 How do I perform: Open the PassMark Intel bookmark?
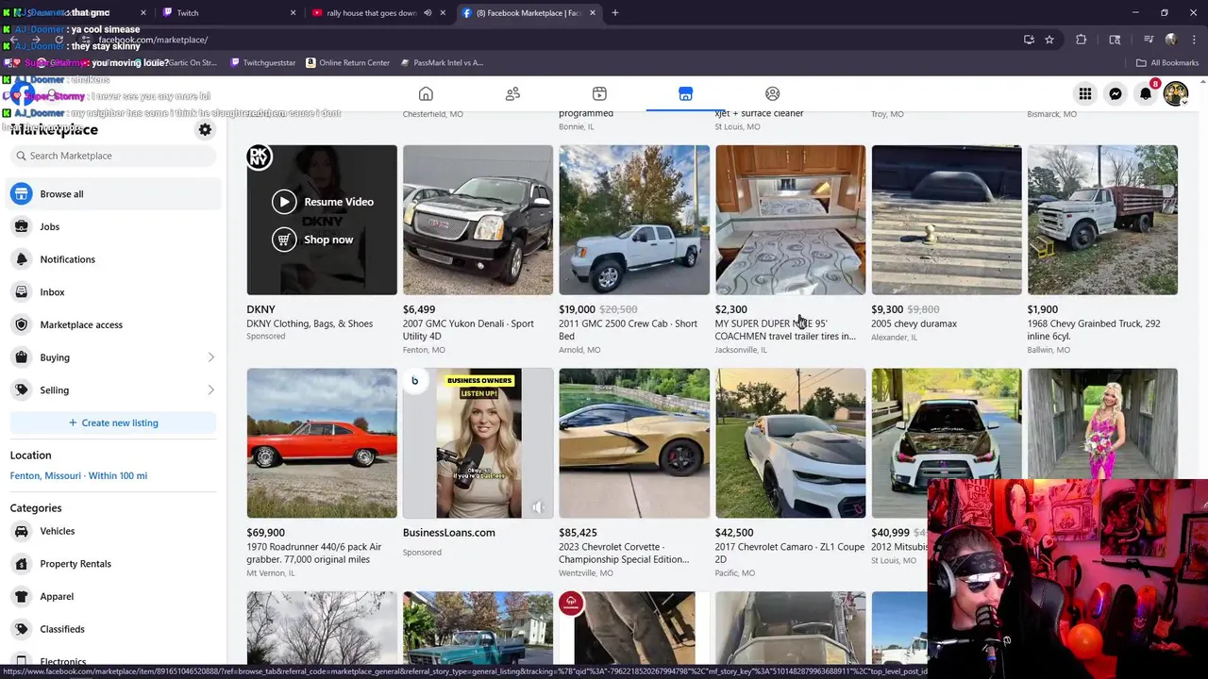click(x=442, y=63)
